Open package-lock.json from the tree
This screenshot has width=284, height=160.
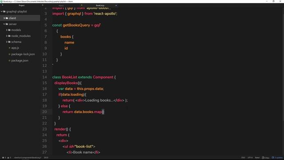[23, 54]
